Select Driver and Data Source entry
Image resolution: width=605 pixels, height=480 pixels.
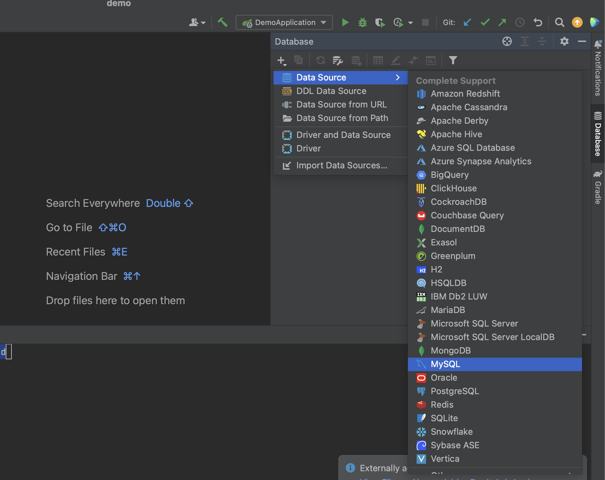[341, 135]
